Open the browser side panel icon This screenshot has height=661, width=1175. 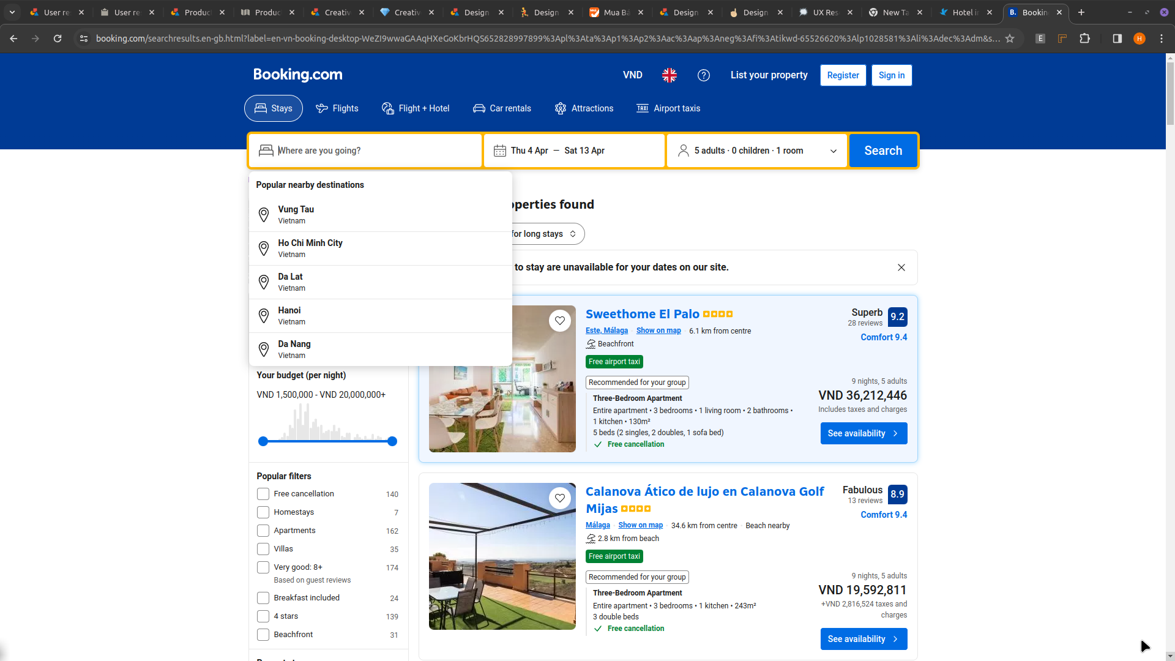pyautogui.click(x=1117, y=39)
